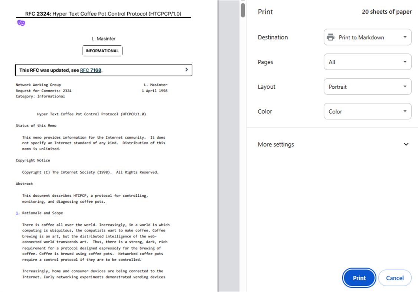Click the chevron in the RFC updated banner
This screenshot has width=418, height=292.
187,69
